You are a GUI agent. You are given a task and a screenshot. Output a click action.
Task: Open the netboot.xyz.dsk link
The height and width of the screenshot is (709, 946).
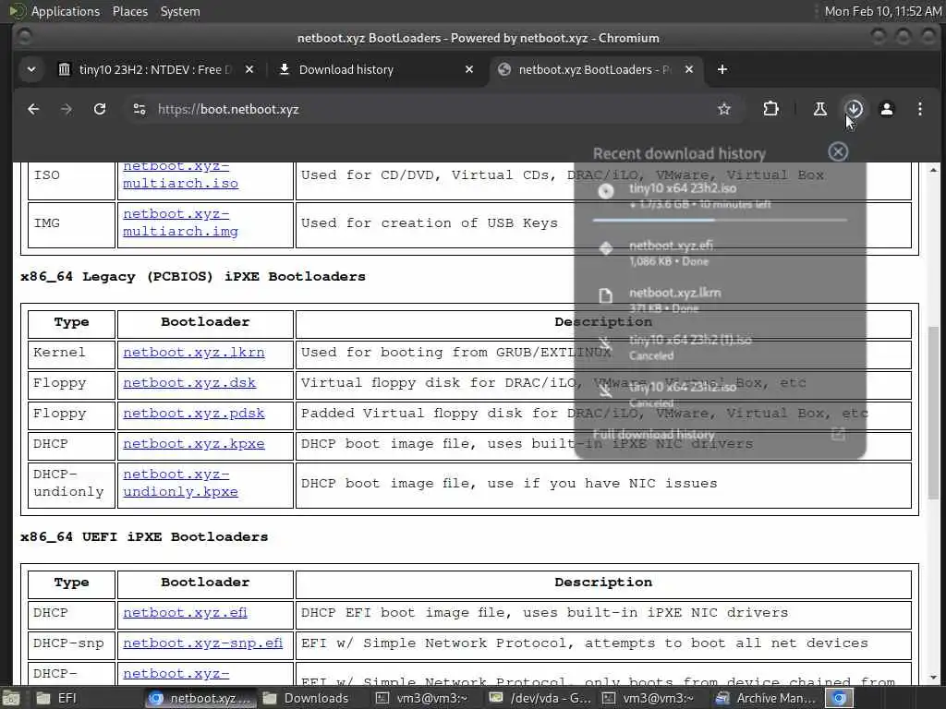click(x=189, y=383)
